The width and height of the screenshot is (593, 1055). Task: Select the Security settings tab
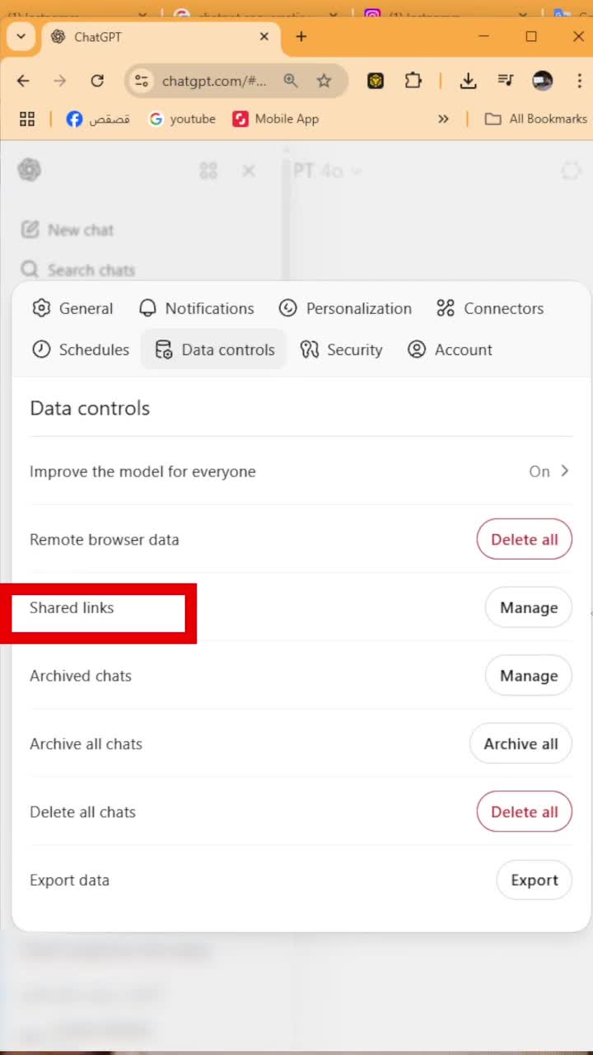(x=342, y=349)
